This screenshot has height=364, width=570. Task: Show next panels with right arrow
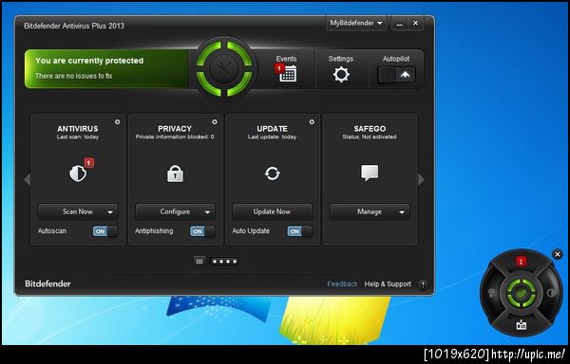point(421,179)
